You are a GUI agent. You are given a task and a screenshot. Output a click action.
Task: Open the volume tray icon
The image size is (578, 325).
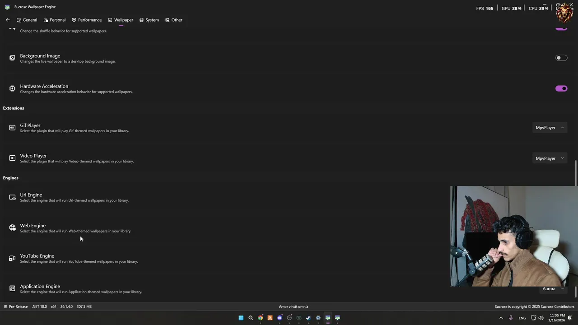[x=541, y=318]
